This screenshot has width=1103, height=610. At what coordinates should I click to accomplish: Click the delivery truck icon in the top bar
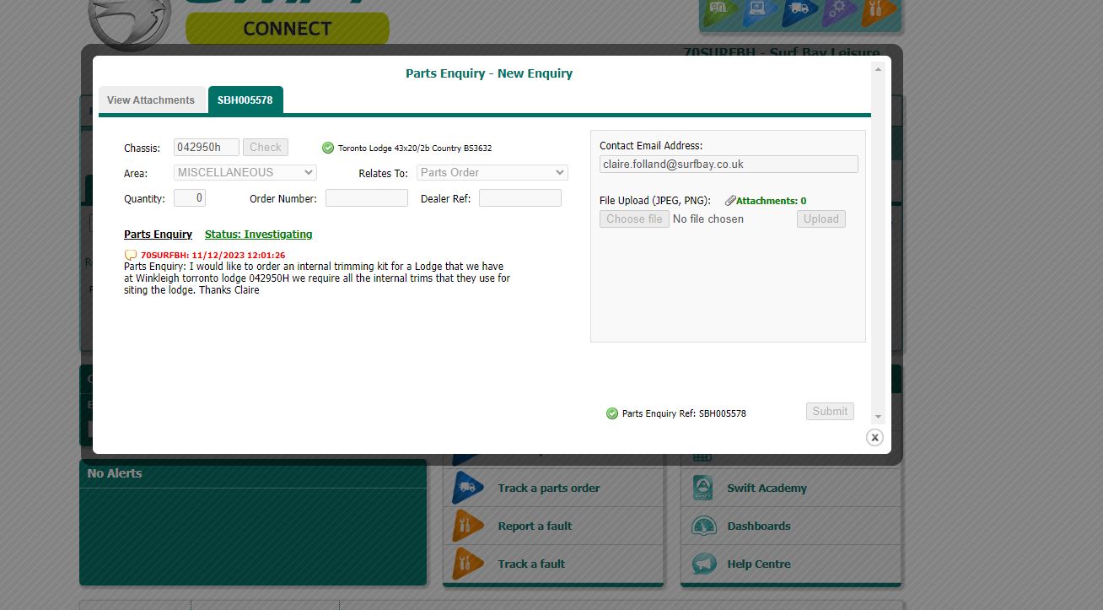pos(799,11)
